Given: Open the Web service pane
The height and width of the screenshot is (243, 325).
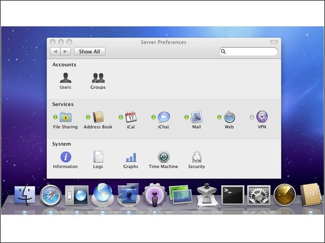Looking at the screenshot, I should 229,120.
